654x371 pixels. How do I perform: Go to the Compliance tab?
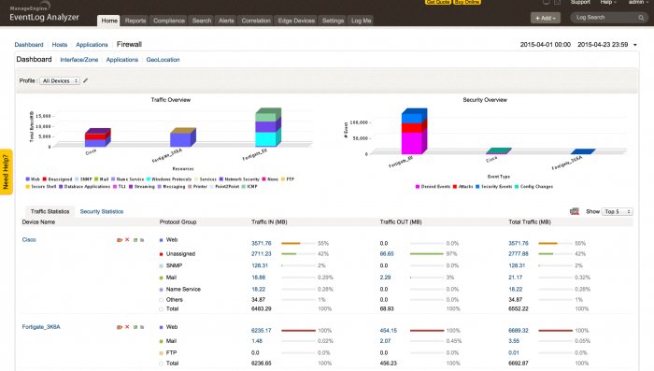169,21
